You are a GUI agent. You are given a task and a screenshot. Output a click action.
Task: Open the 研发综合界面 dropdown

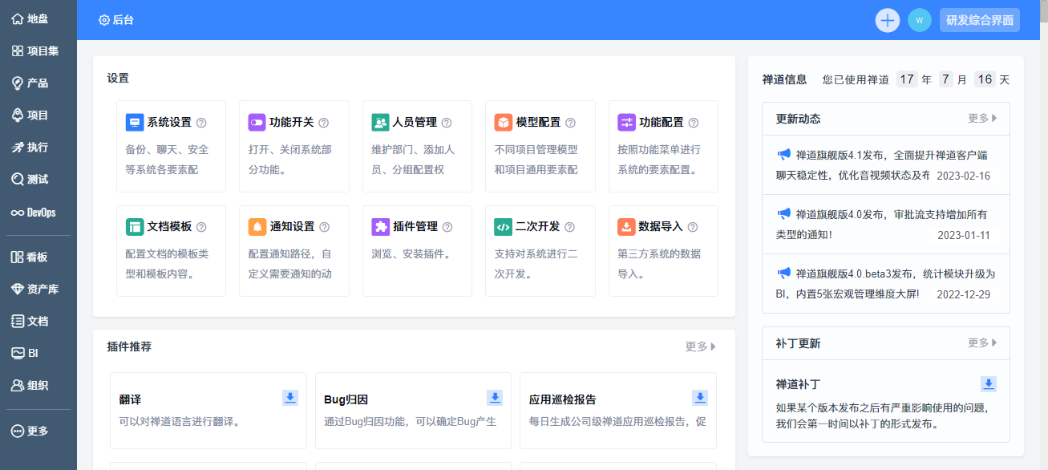pyautogui.click(x=980, y=20)
